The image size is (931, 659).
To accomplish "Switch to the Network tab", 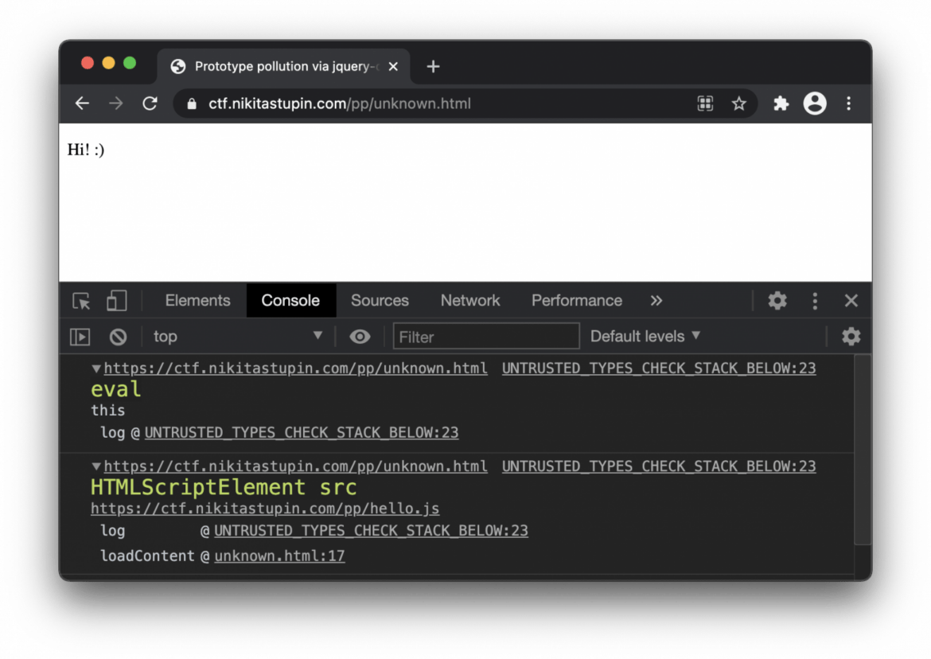I will pyautogui.click(x=470, y=301).
